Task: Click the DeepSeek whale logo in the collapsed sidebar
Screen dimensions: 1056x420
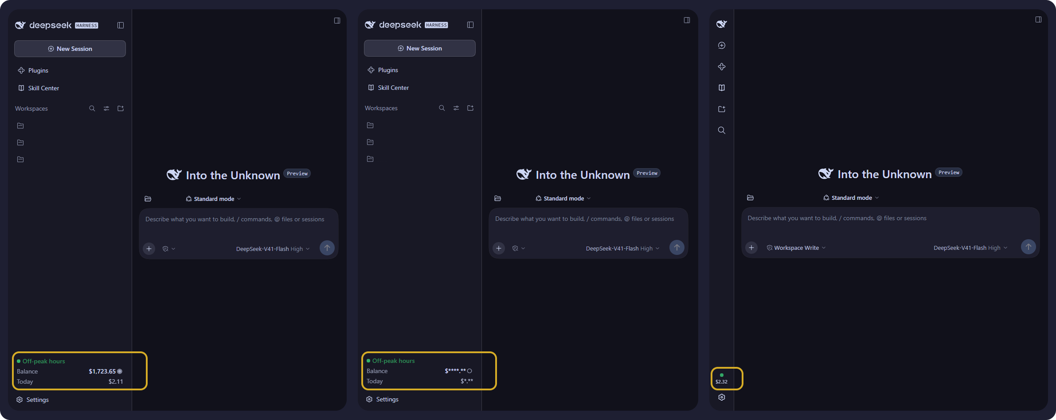Action: pos(722,24)
